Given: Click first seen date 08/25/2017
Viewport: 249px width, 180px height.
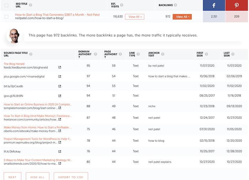Looking at the screenshot, I should pyautogui.click(x=207, y=96).
